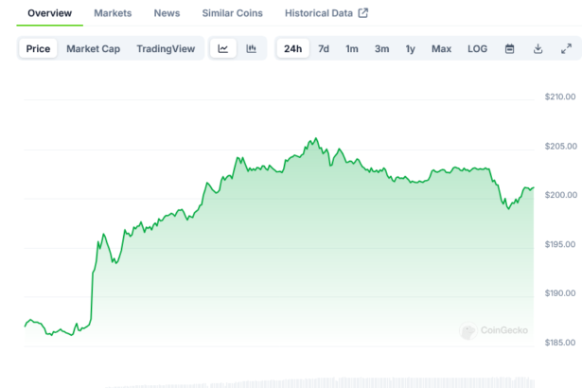
Task: Choose the 1y time range
Action: tap(410, 48)
